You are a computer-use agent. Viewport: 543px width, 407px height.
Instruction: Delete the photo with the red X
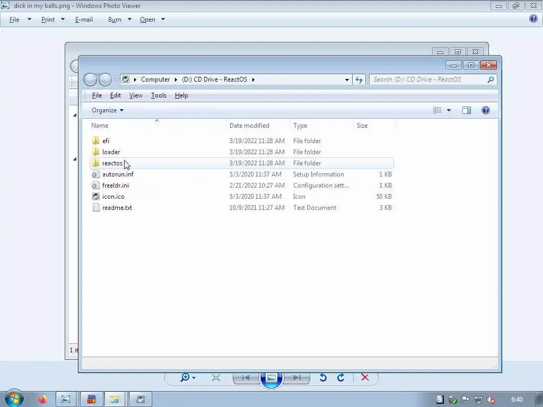[x=365, y=377]
